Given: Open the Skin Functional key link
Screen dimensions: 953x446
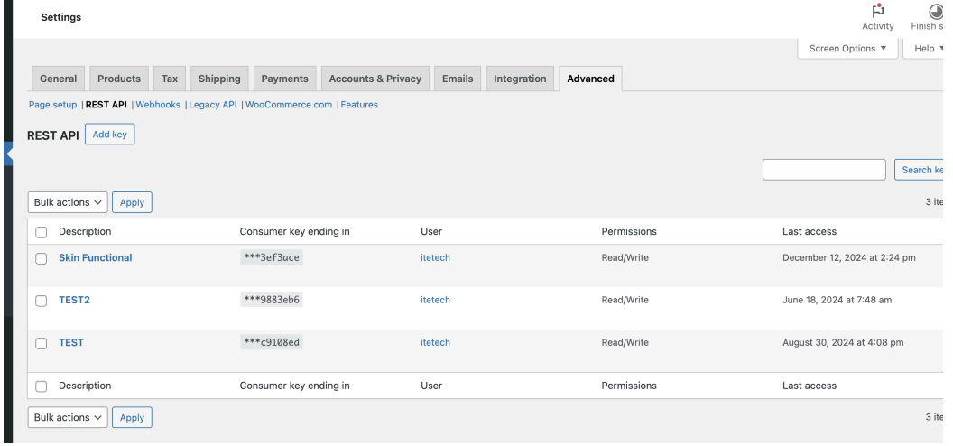Looking at the screenshot, I should (95, 258).
